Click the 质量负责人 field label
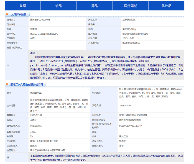 pyautogui.click(x=97, y=146)
